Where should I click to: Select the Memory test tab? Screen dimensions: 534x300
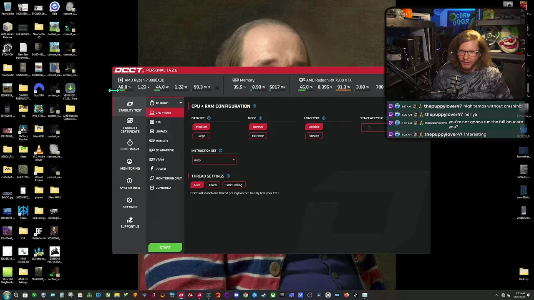pos(165,141)
